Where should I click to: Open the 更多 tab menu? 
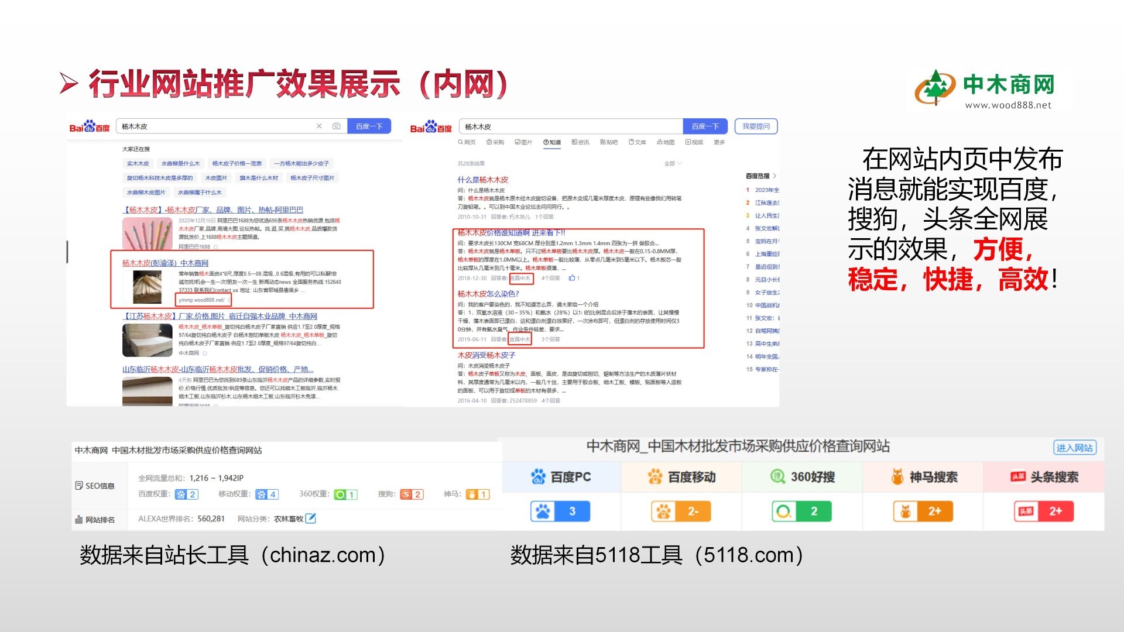pyautogui.click(x=719, y=142)
